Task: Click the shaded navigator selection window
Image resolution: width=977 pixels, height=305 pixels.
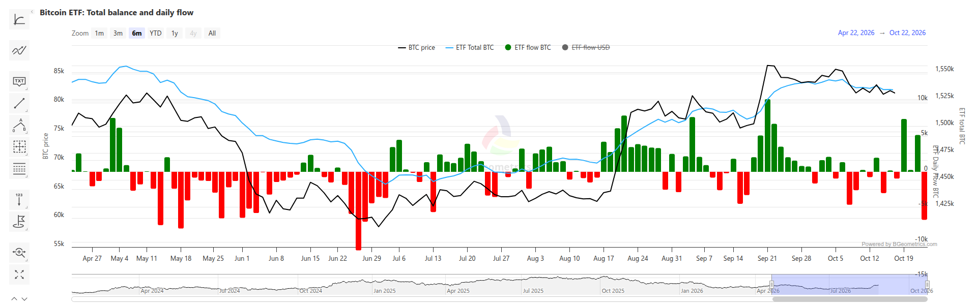Action: [x=849, y=285]
